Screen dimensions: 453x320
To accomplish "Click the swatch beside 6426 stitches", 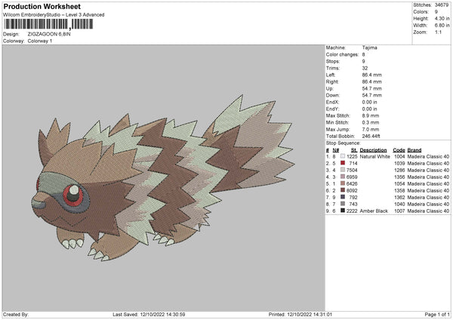I will (343, 183).
